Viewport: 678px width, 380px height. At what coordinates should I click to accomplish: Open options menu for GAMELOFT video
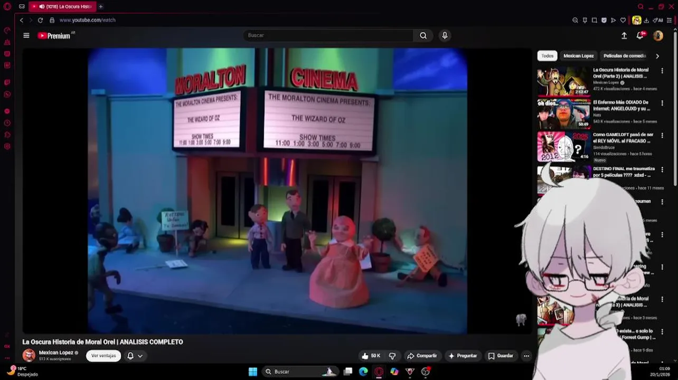click(x=662, y=136)
